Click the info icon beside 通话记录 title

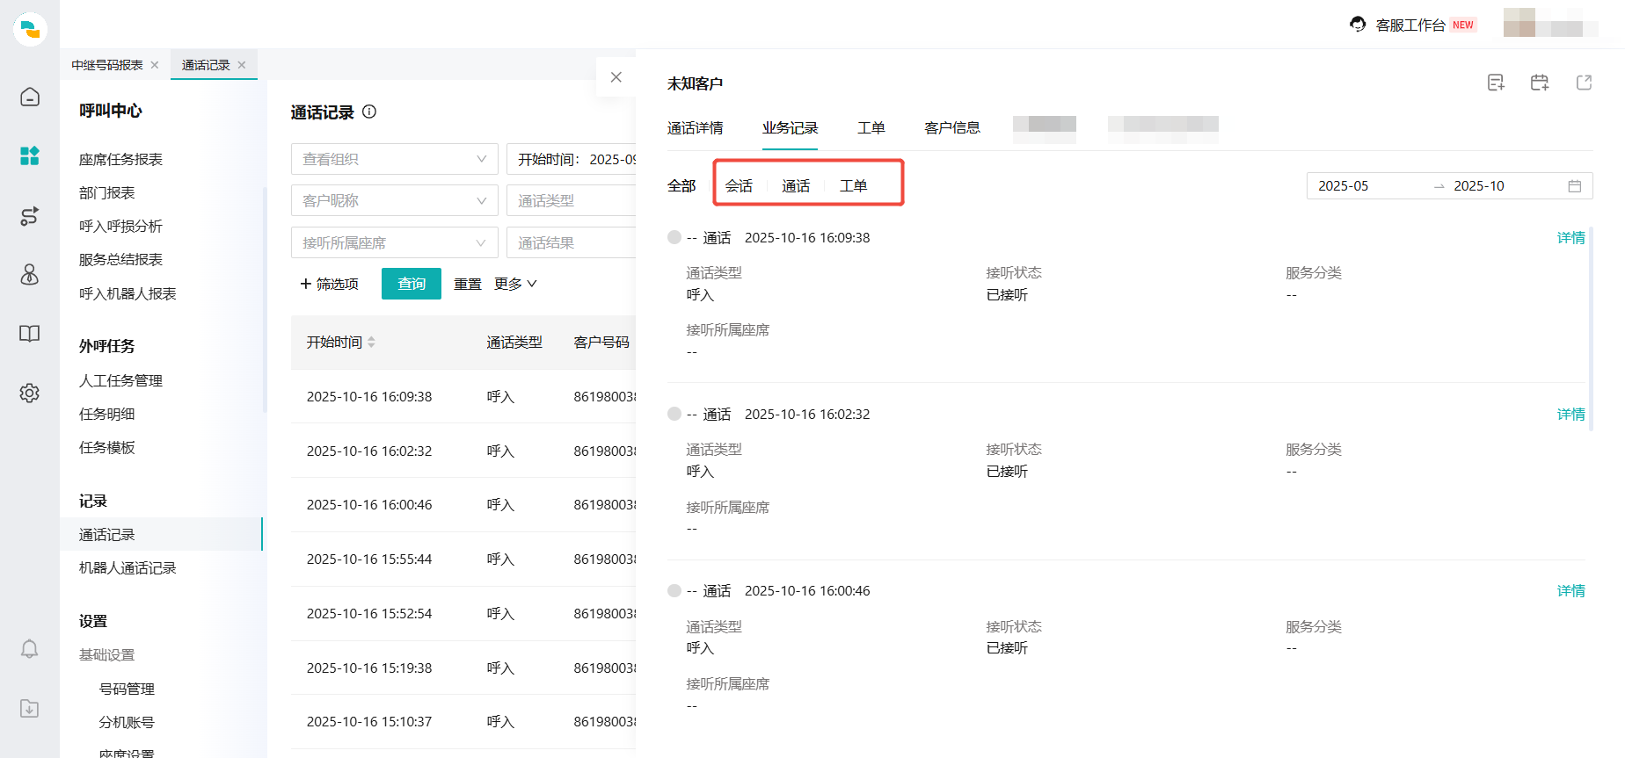(369, 112)
